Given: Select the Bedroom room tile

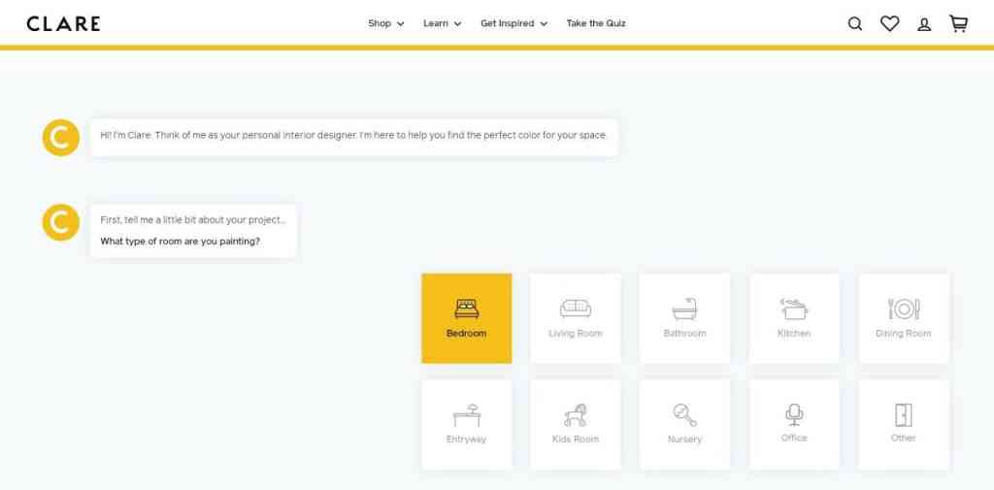Looking at the screenshot, I should [x=467, y=318].
